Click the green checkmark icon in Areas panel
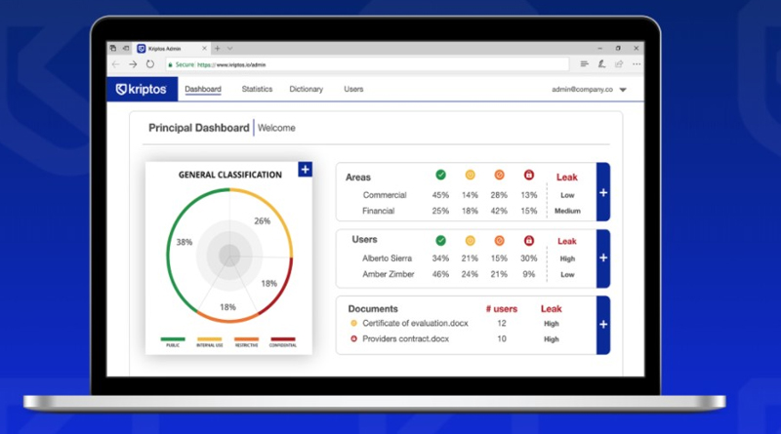The width and height of the screenshot is (781, 434). [x=440, y=175]
